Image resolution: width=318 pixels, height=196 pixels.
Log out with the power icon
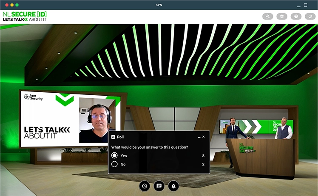310,17
